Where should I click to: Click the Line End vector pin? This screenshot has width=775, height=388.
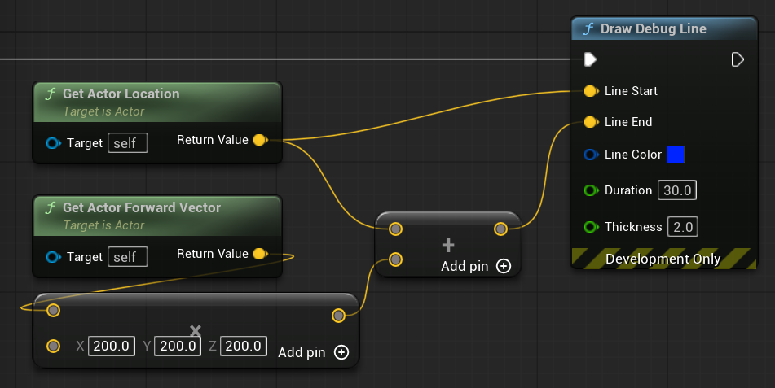[592, 122]
